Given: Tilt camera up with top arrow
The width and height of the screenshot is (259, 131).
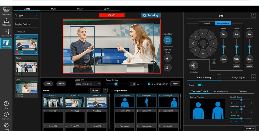Looking at the screenshot, I should coord(203,33).
